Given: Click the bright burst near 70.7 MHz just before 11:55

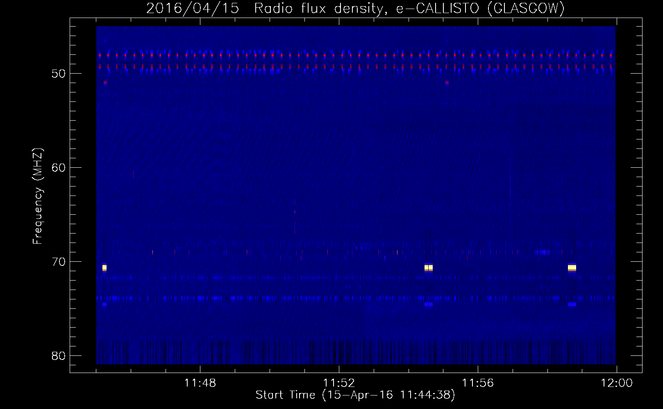Looking at the screenshot, I should (429, 268).
